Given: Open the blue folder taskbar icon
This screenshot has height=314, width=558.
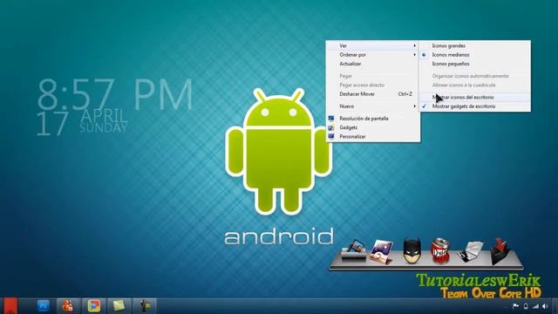Looking at the screenshot, I should 43,306.
